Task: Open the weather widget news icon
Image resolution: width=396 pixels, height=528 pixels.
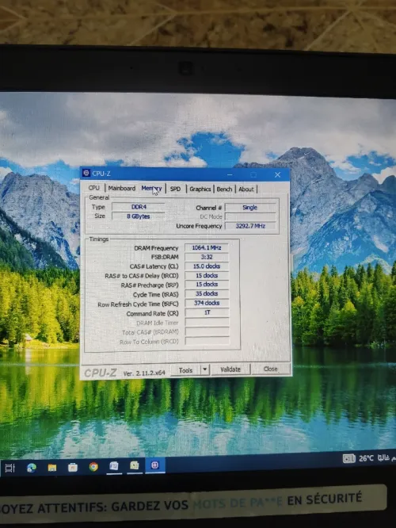Action: tap(349, 458)
